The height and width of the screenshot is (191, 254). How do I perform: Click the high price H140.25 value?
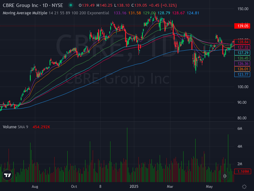pyautogui.click(x=104, y=5)
